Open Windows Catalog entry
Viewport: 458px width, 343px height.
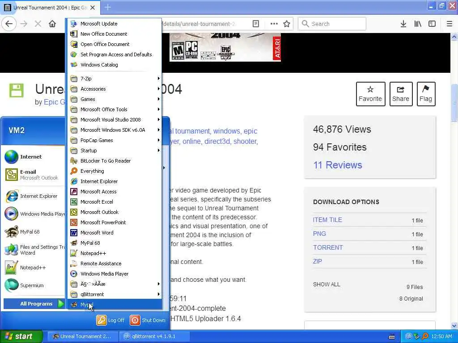tap(114, 64)
